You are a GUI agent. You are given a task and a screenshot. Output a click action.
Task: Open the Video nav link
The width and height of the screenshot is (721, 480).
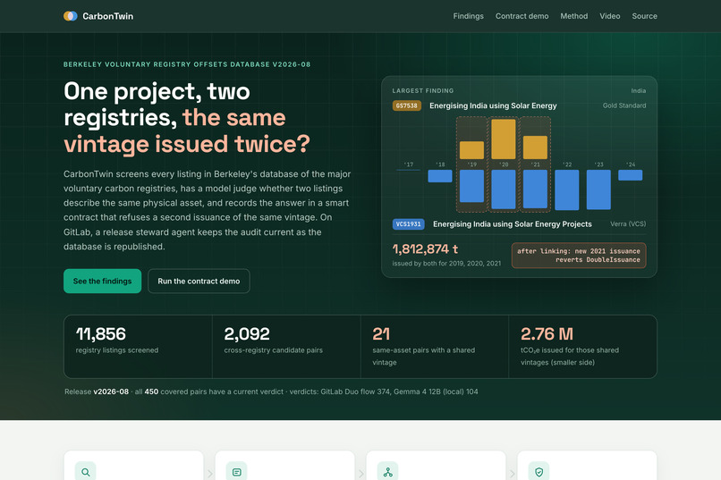[610, 16]
